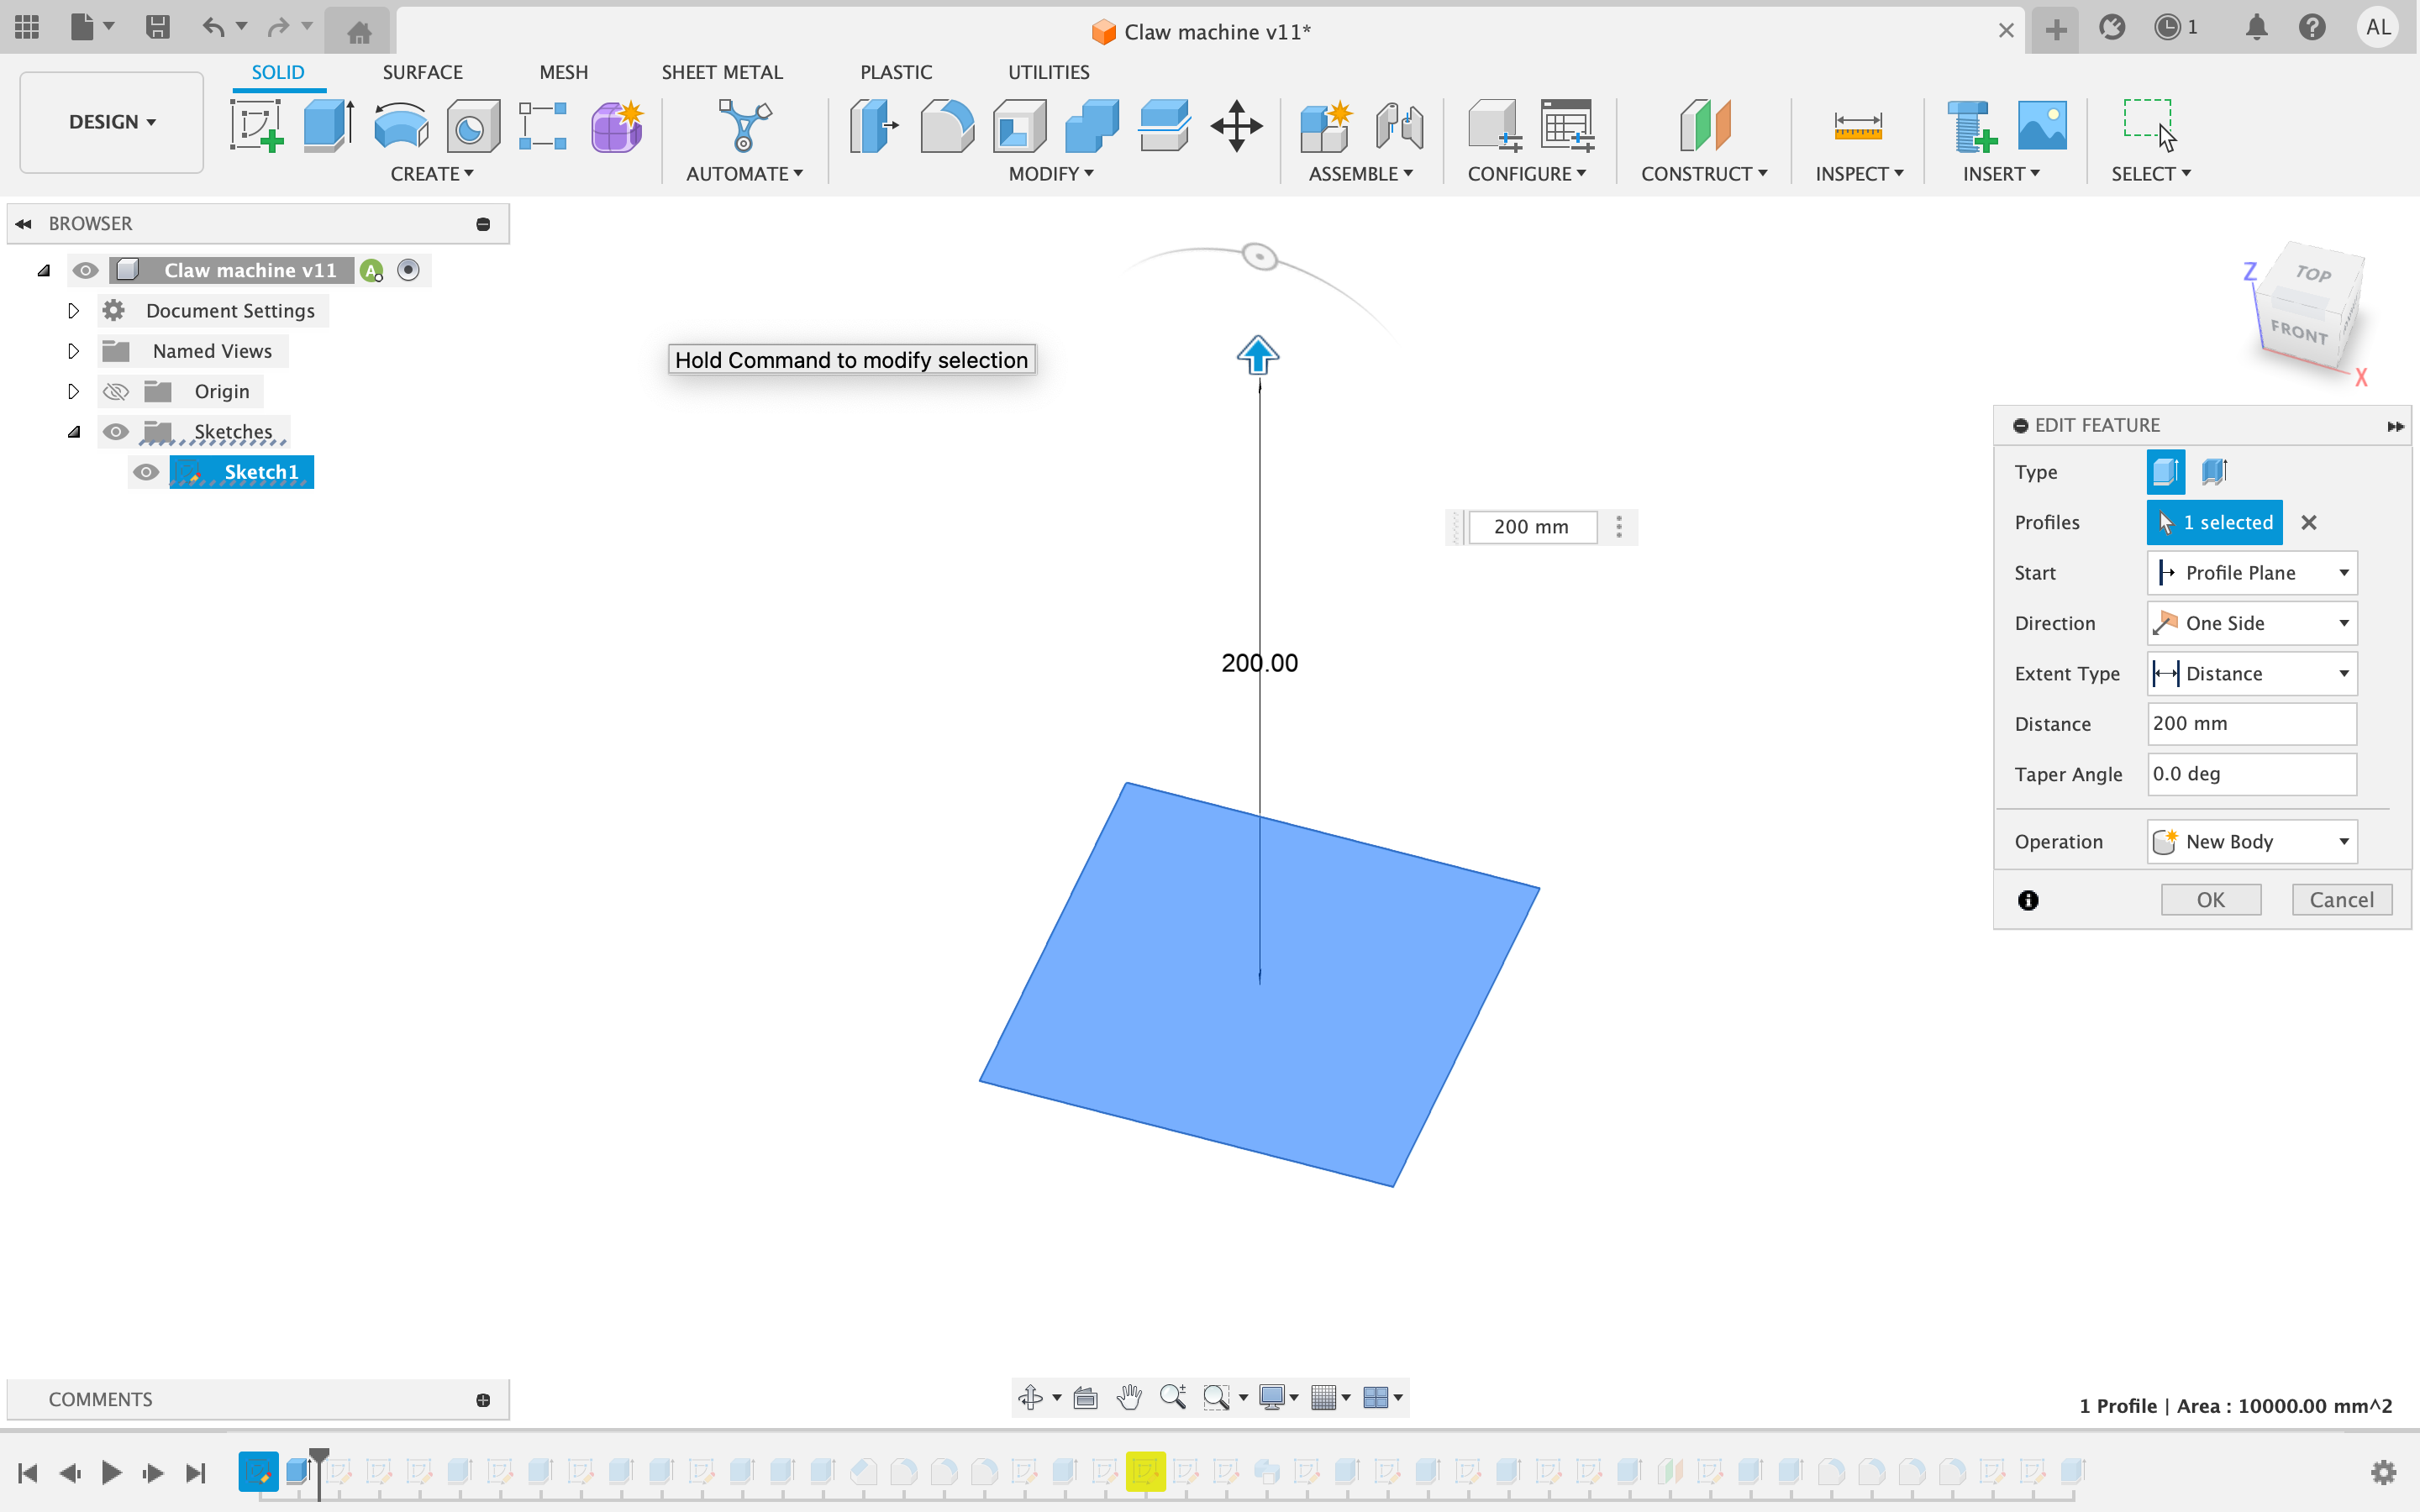Open the Direction dropdown set to One Side
2420x1512 pixels.
point(2252,623)
